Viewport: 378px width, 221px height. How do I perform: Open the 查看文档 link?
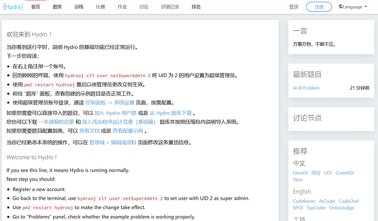click(x=89, y=131)
